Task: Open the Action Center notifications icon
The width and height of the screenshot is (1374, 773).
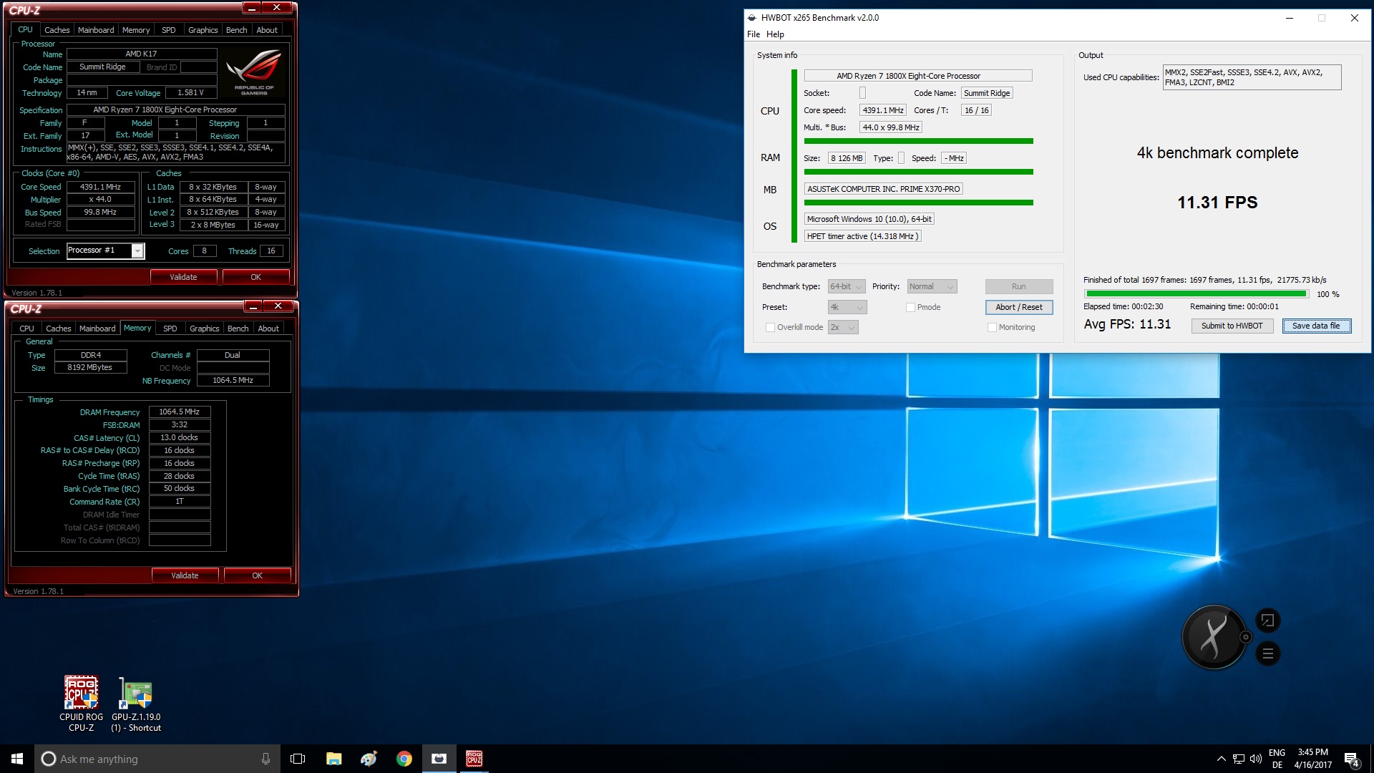Action: coord(1351,759)
